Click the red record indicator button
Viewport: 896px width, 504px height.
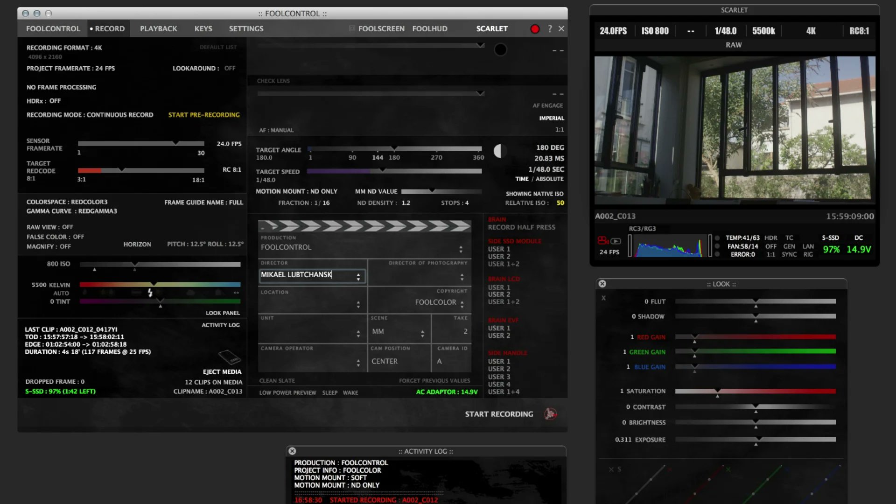pyautogui.click(x=535, y=29)
